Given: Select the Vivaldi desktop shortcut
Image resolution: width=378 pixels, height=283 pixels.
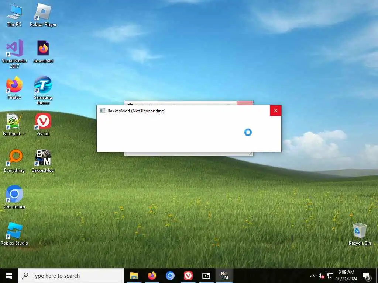Looking at the screenshot, I should pos(43,125).
